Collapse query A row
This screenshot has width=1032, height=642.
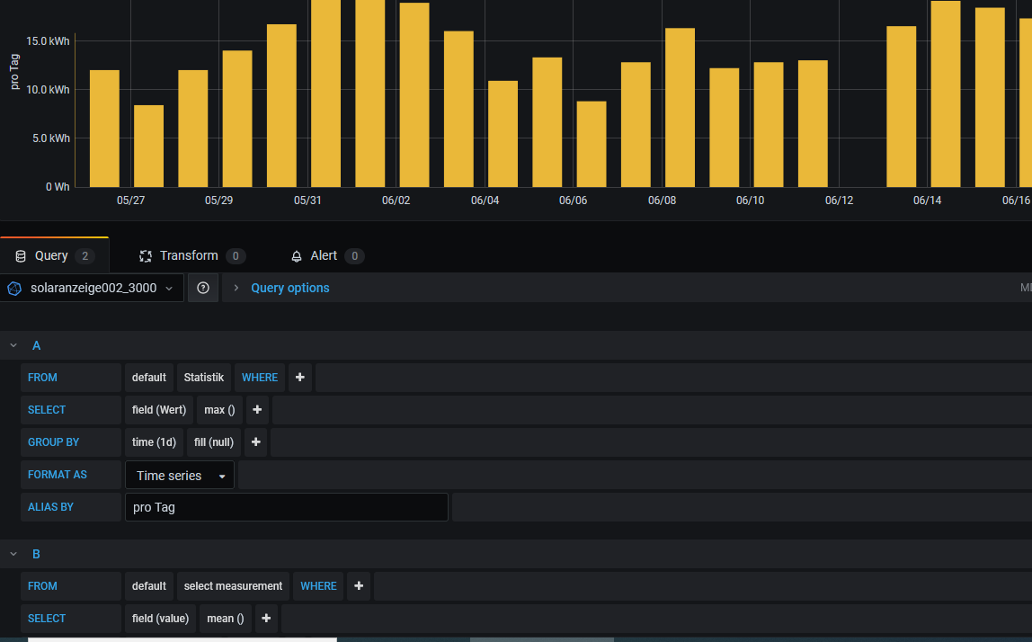pyautogui.click(x=13, y=345)
